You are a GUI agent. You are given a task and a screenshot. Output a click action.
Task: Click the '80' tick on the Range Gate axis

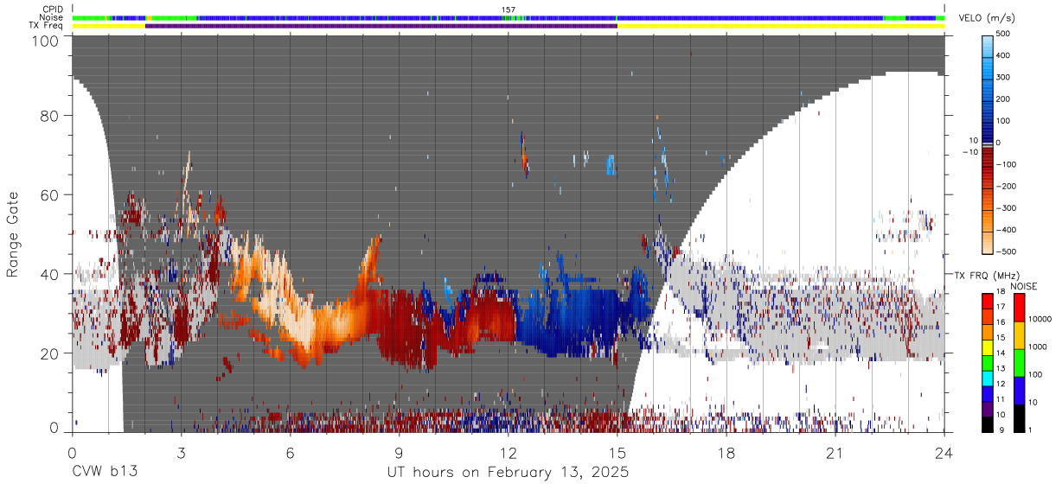[49, 116]
